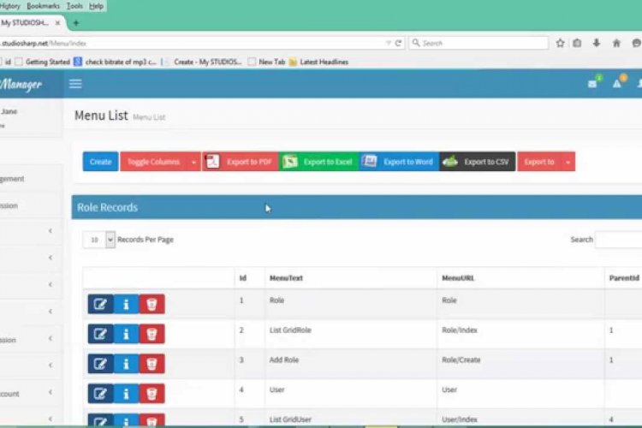Open browser downloads arrow icon
642x428 pixels.
[597, 43]
